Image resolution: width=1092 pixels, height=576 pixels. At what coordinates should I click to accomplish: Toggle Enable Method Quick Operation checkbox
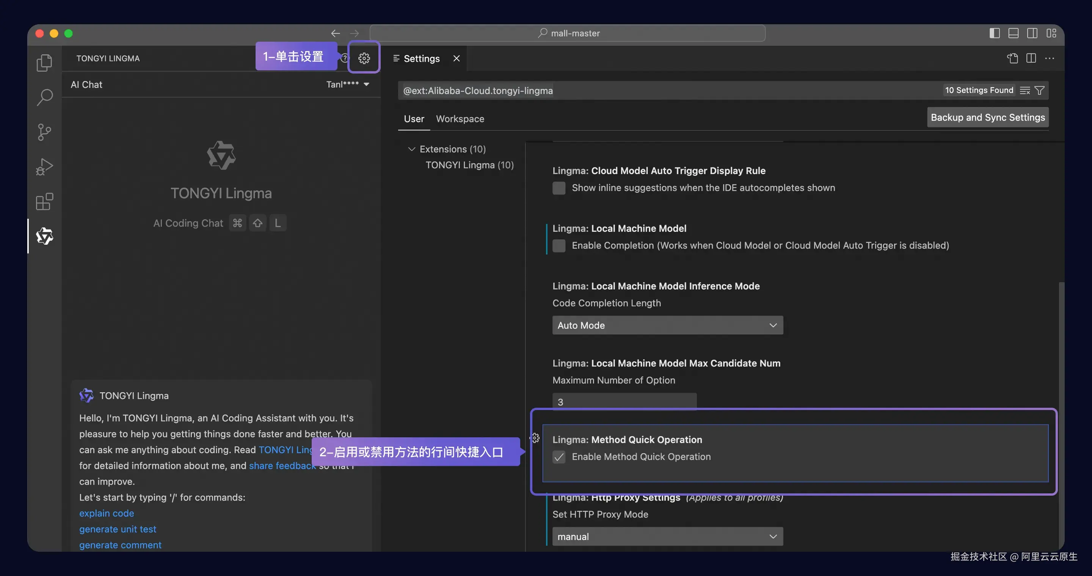pos(559,457)
